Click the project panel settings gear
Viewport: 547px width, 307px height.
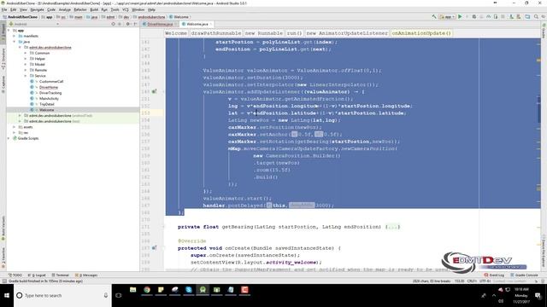[127, 24]
